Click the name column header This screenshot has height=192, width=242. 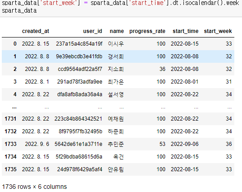(117, 31)
